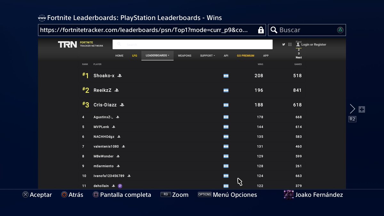Screen dimensions: 384x216
Task: Click the Argentina flag in ReeikzZ row
Action: pyautogui.click(x=226, y=91)
